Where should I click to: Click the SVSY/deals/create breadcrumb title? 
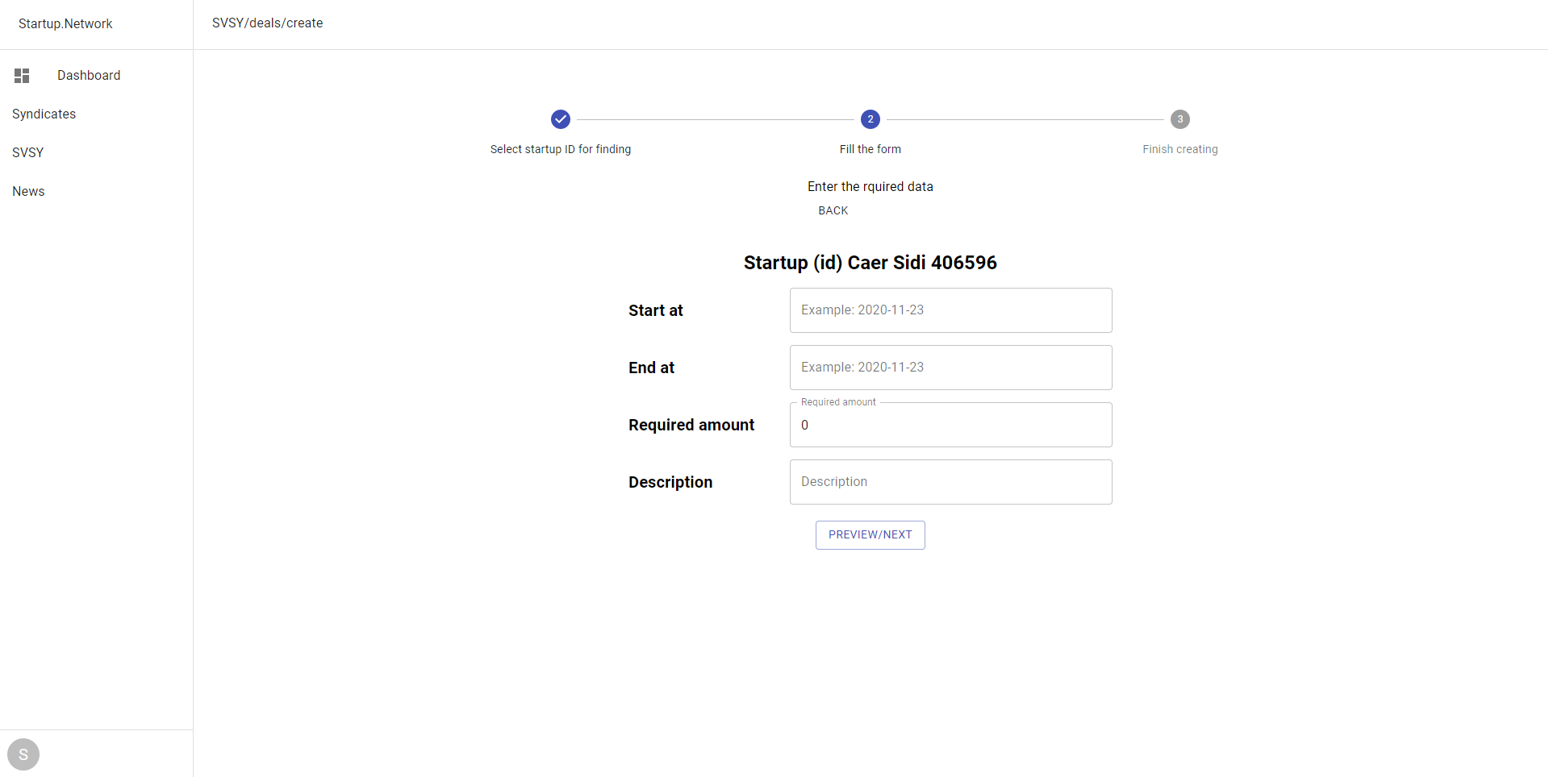[x=268, y=23]
